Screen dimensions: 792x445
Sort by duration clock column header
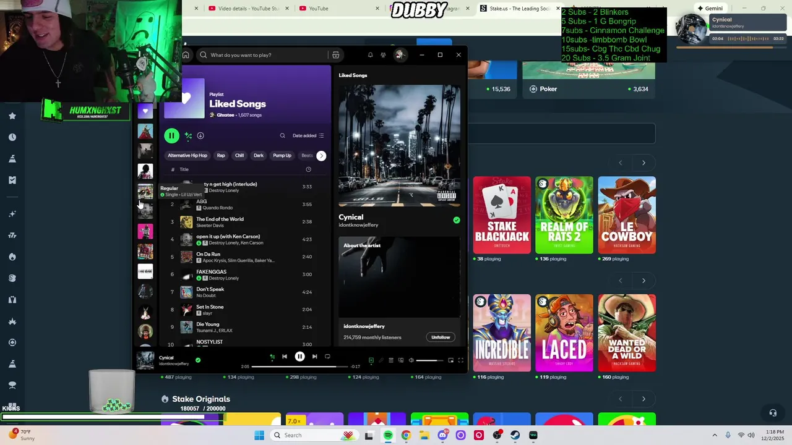[308, 169]
